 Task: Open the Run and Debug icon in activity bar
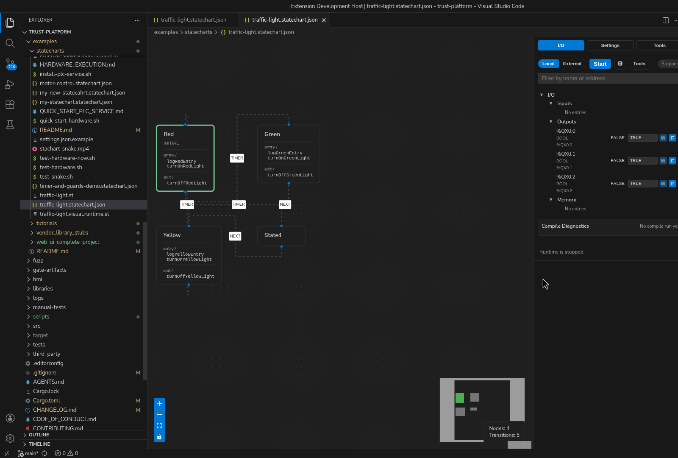pyautogui.click(x=10, y=85)
